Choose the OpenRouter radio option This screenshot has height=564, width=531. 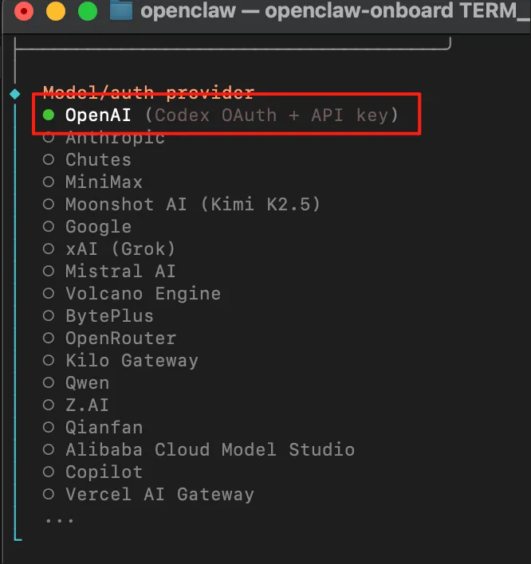(49, 339)
